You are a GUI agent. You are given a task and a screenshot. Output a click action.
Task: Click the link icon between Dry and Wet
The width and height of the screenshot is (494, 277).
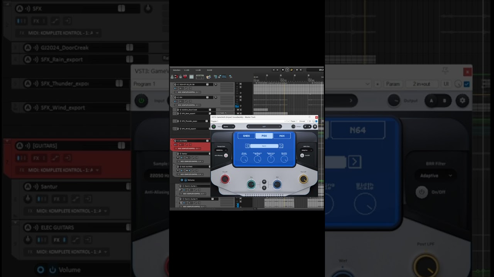coord(264,182)
